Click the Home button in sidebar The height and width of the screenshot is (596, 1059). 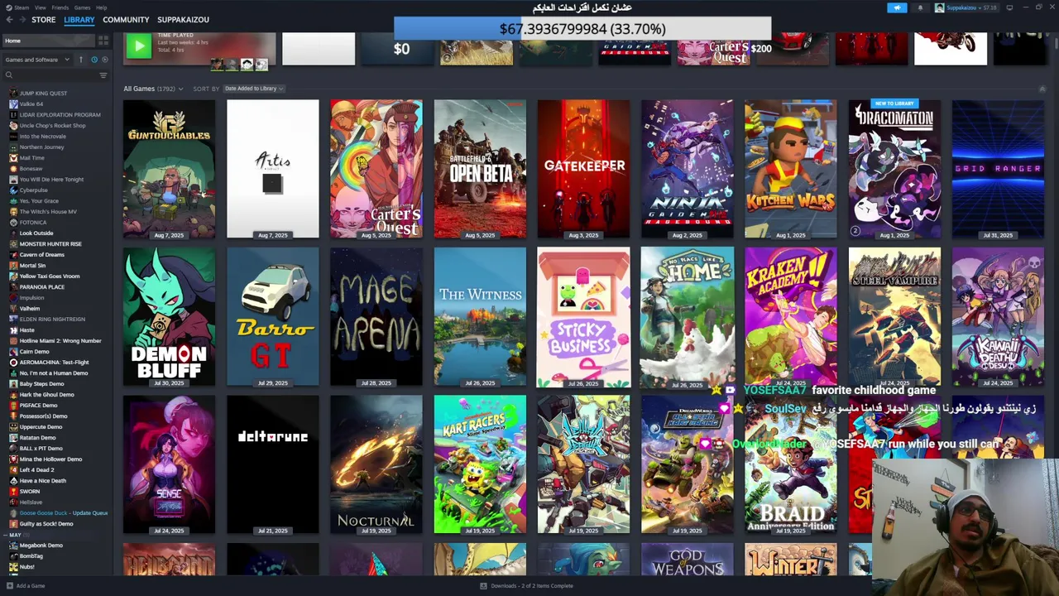[49, 41]
